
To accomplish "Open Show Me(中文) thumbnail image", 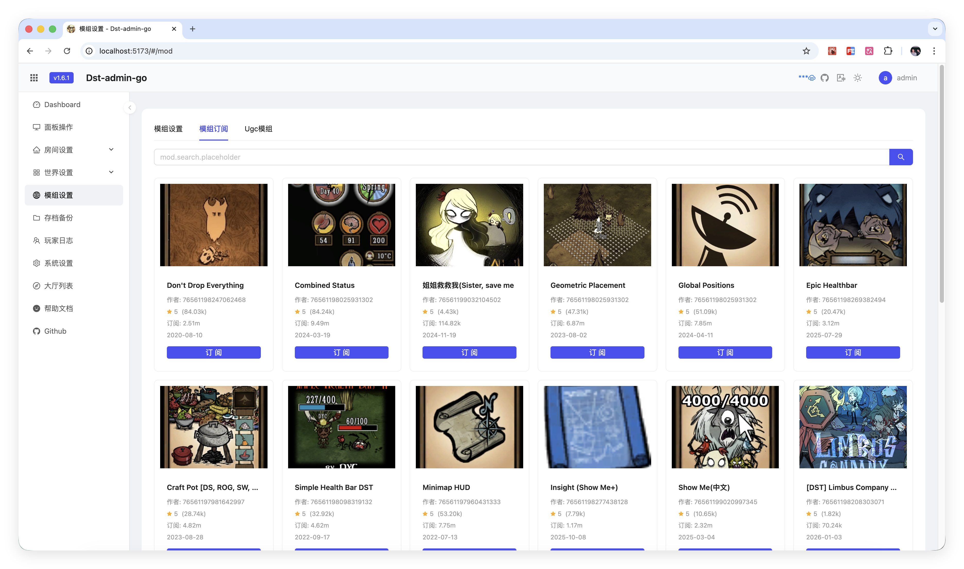I will pos(725,427).
